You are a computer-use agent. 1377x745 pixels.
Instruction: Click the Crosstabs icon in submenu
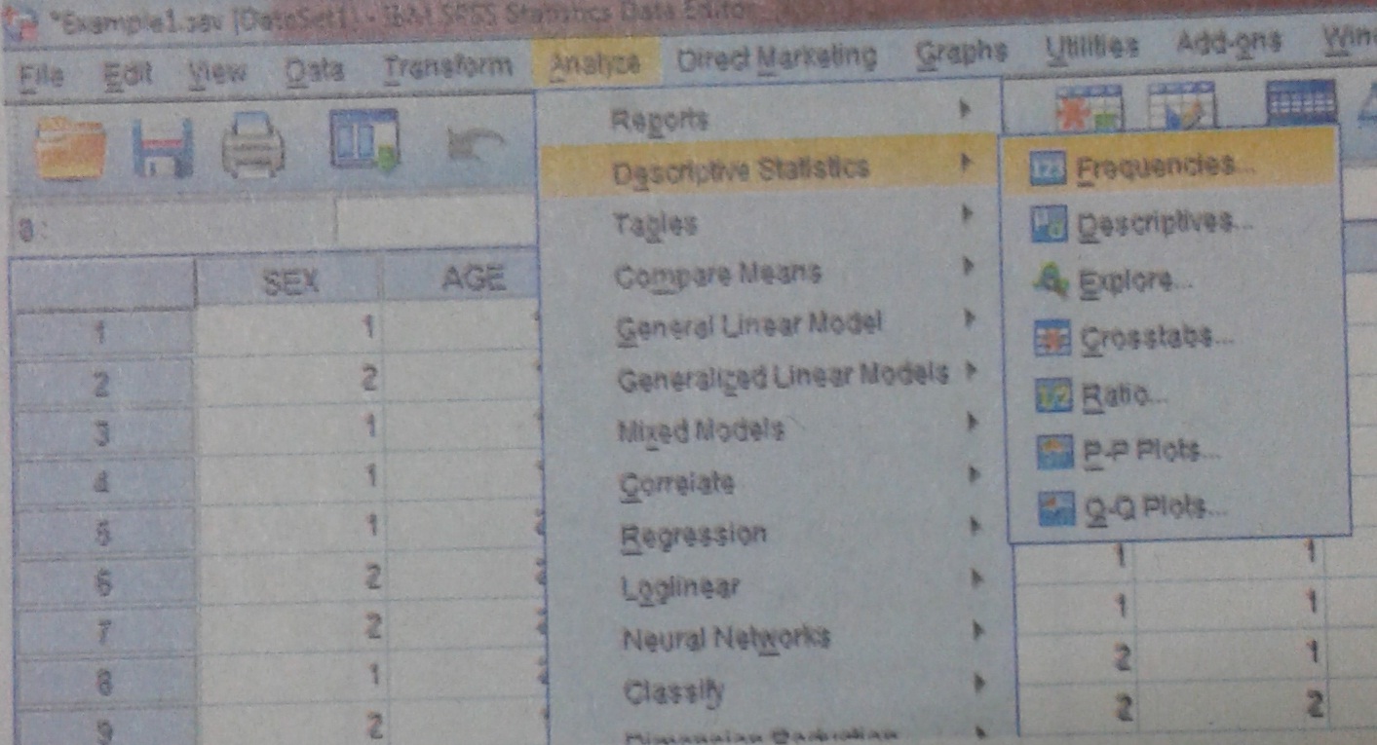pos(1054,340)
